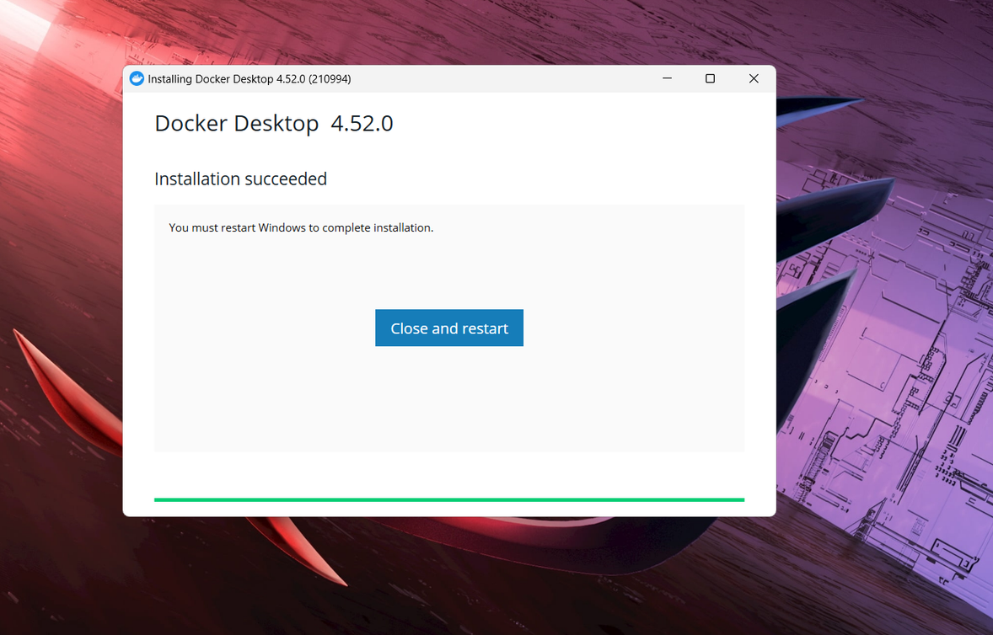This screenshot has width=993, height=635.
Task: Click the green installation progress bar
Action: click(x=449, y=499)
